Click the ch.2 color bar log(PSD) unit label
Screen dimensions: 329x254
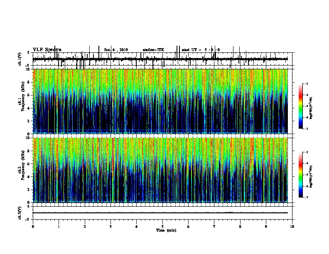pos(311,177)
